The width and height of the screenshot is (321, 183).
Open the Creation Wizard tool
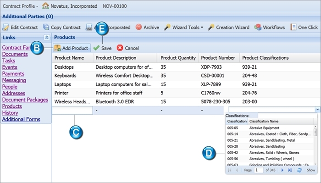click(x=229, y=27)
